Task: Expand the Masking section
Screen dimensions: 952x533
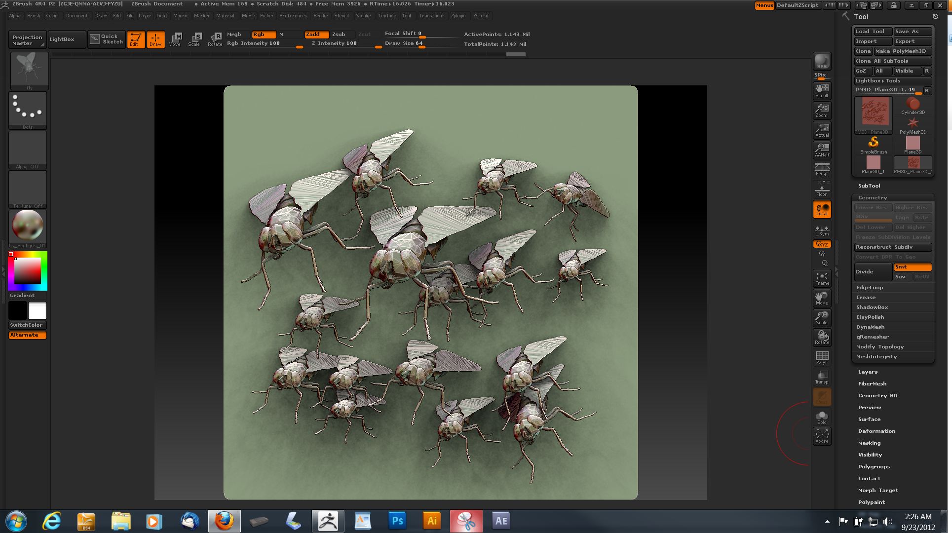Action: (x=869, y=443)
